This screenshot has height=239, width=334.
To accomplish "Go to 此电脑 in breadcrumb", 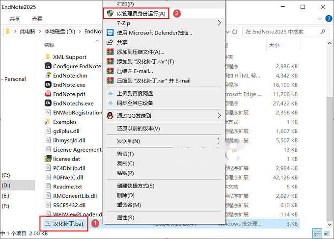I will pyautogui.click(x=28, y=31).
